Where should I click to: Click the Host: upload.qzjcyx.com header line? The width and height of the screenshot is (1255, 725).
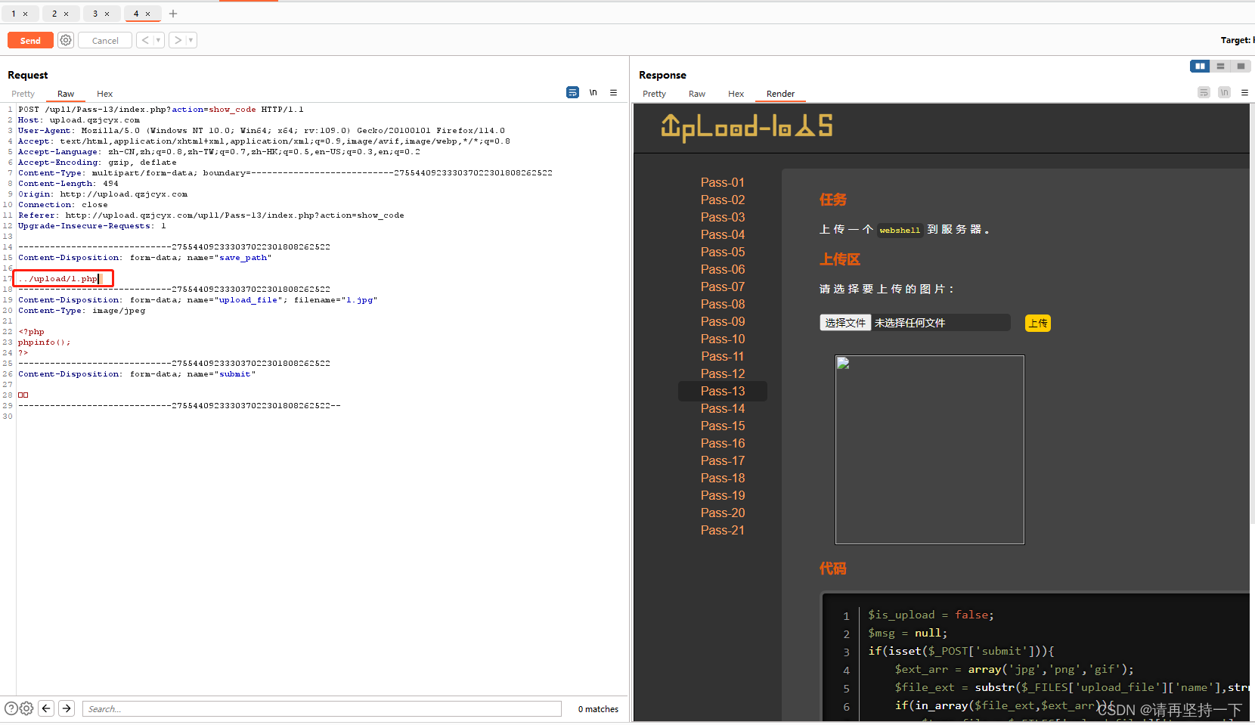coord(79,120)
